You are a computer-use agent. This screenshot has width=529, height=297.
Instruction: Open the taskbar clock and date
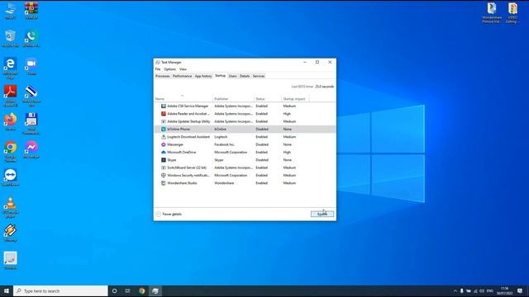(x=505, y=291)
